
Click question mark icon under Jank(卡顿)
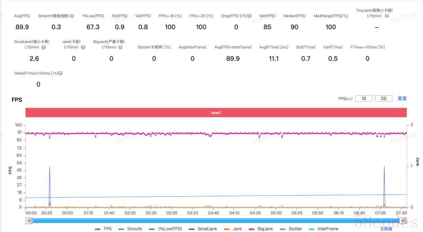tap(83, 47)
